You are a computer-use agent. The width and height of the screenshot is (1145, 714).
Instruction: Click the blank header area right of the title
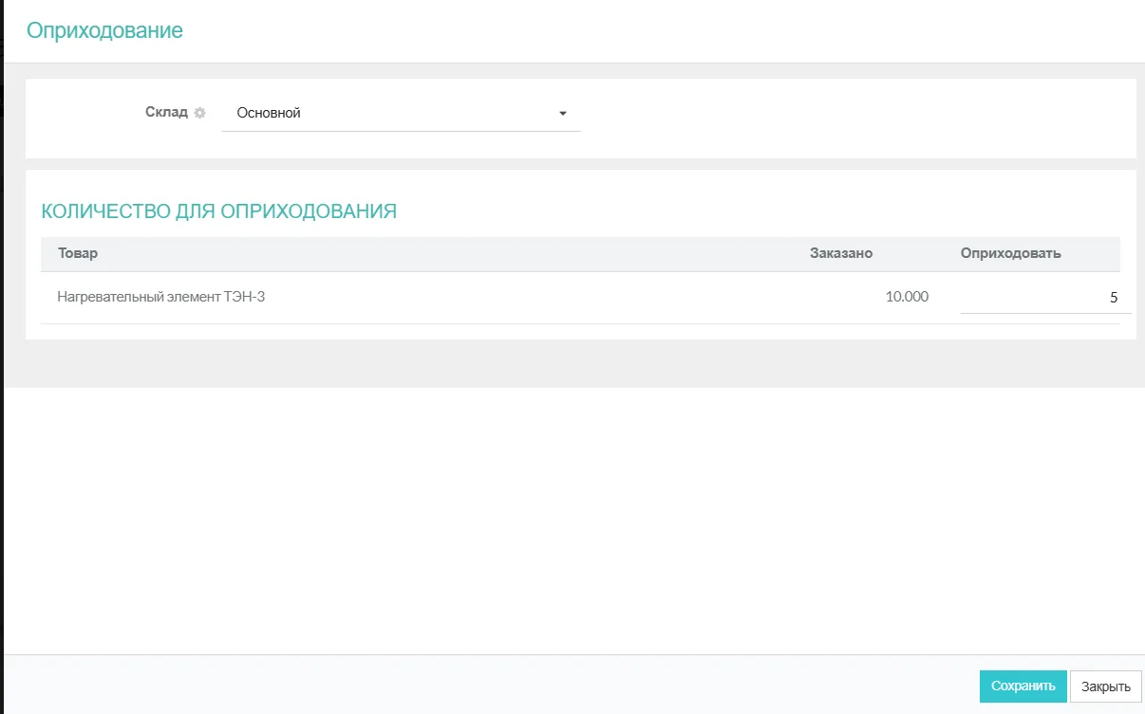pos(665,30)
